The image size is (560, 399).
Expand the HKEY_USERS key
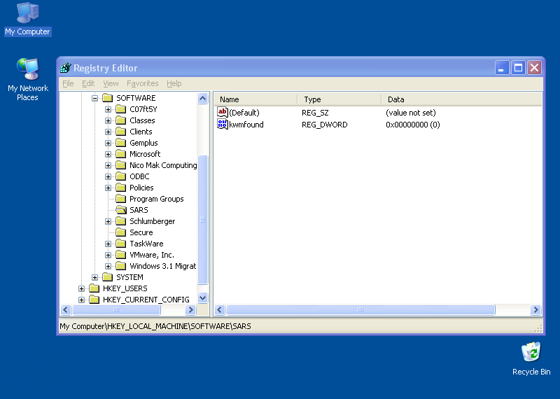pos(81,288)
